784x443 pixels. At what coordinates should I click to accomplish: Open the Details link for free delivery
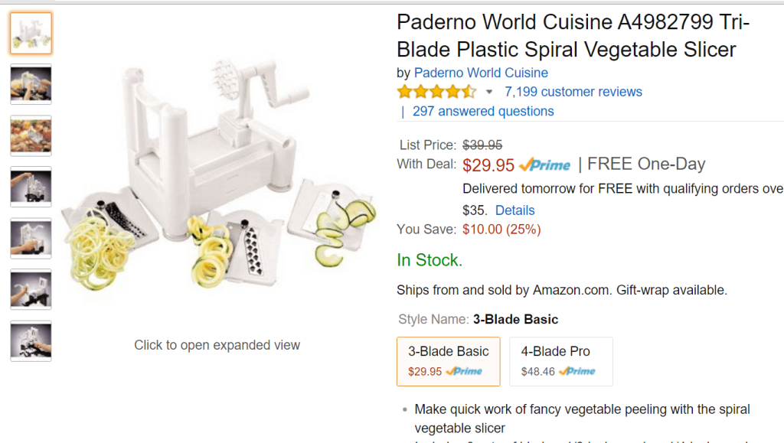tap(514, 210)
